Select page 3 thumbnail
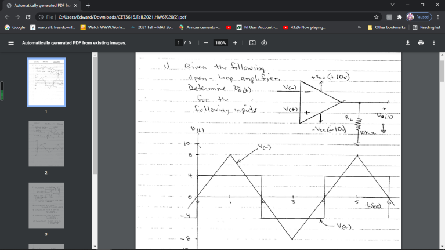Screen dimensions: 445x250 point(46,205)
